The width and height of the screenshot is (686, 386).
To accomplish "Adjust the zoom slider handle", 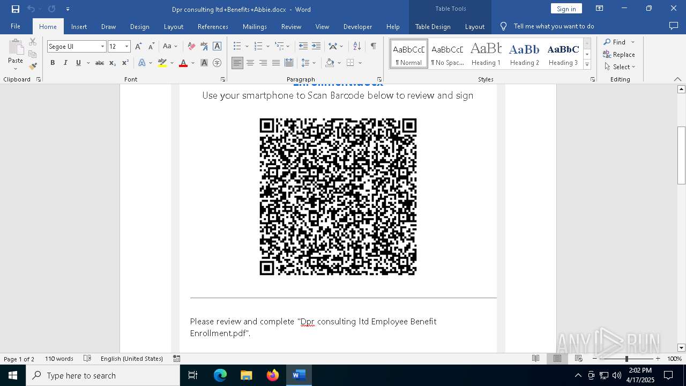I will pyautogui.click(x=627, y=359).
